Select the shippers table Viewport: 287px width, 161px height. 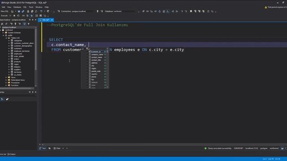tap(17, 67)
